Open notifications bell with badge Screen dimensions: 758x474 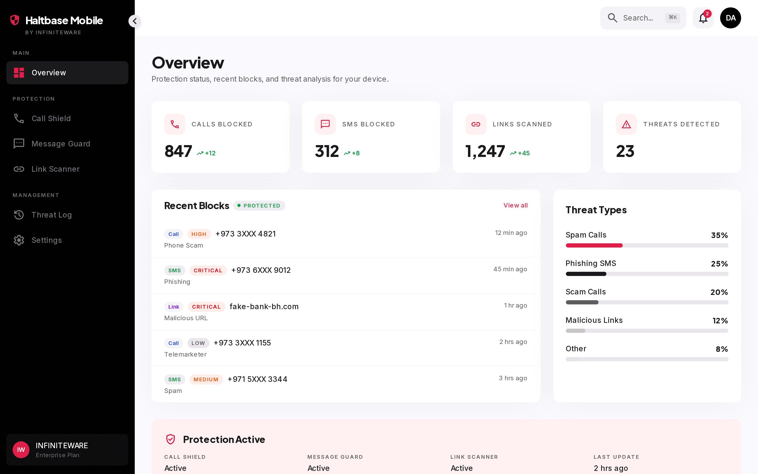(703, 18)
